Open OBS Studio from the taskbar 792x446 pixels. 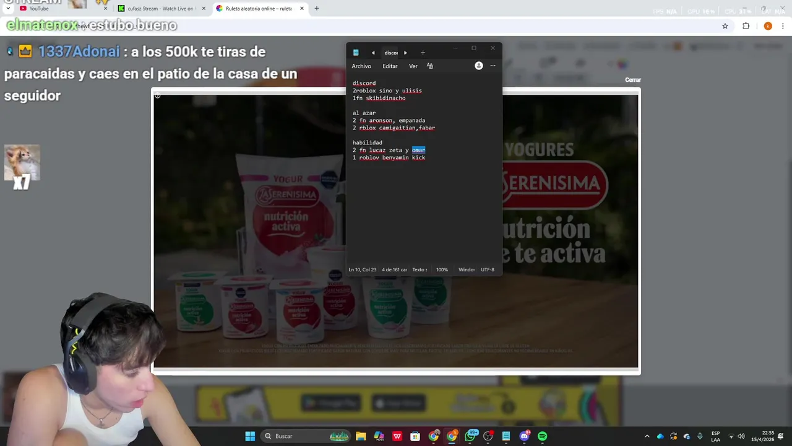click(488, 436)
